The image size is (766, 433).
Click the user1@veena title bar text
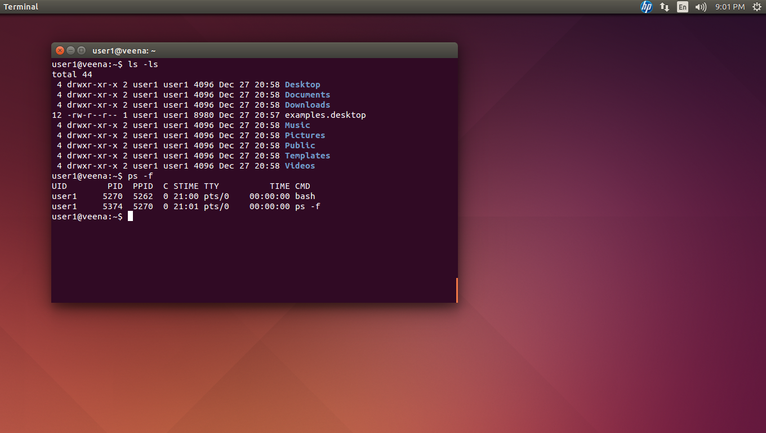pyautogui.click(x=124, y=51)
